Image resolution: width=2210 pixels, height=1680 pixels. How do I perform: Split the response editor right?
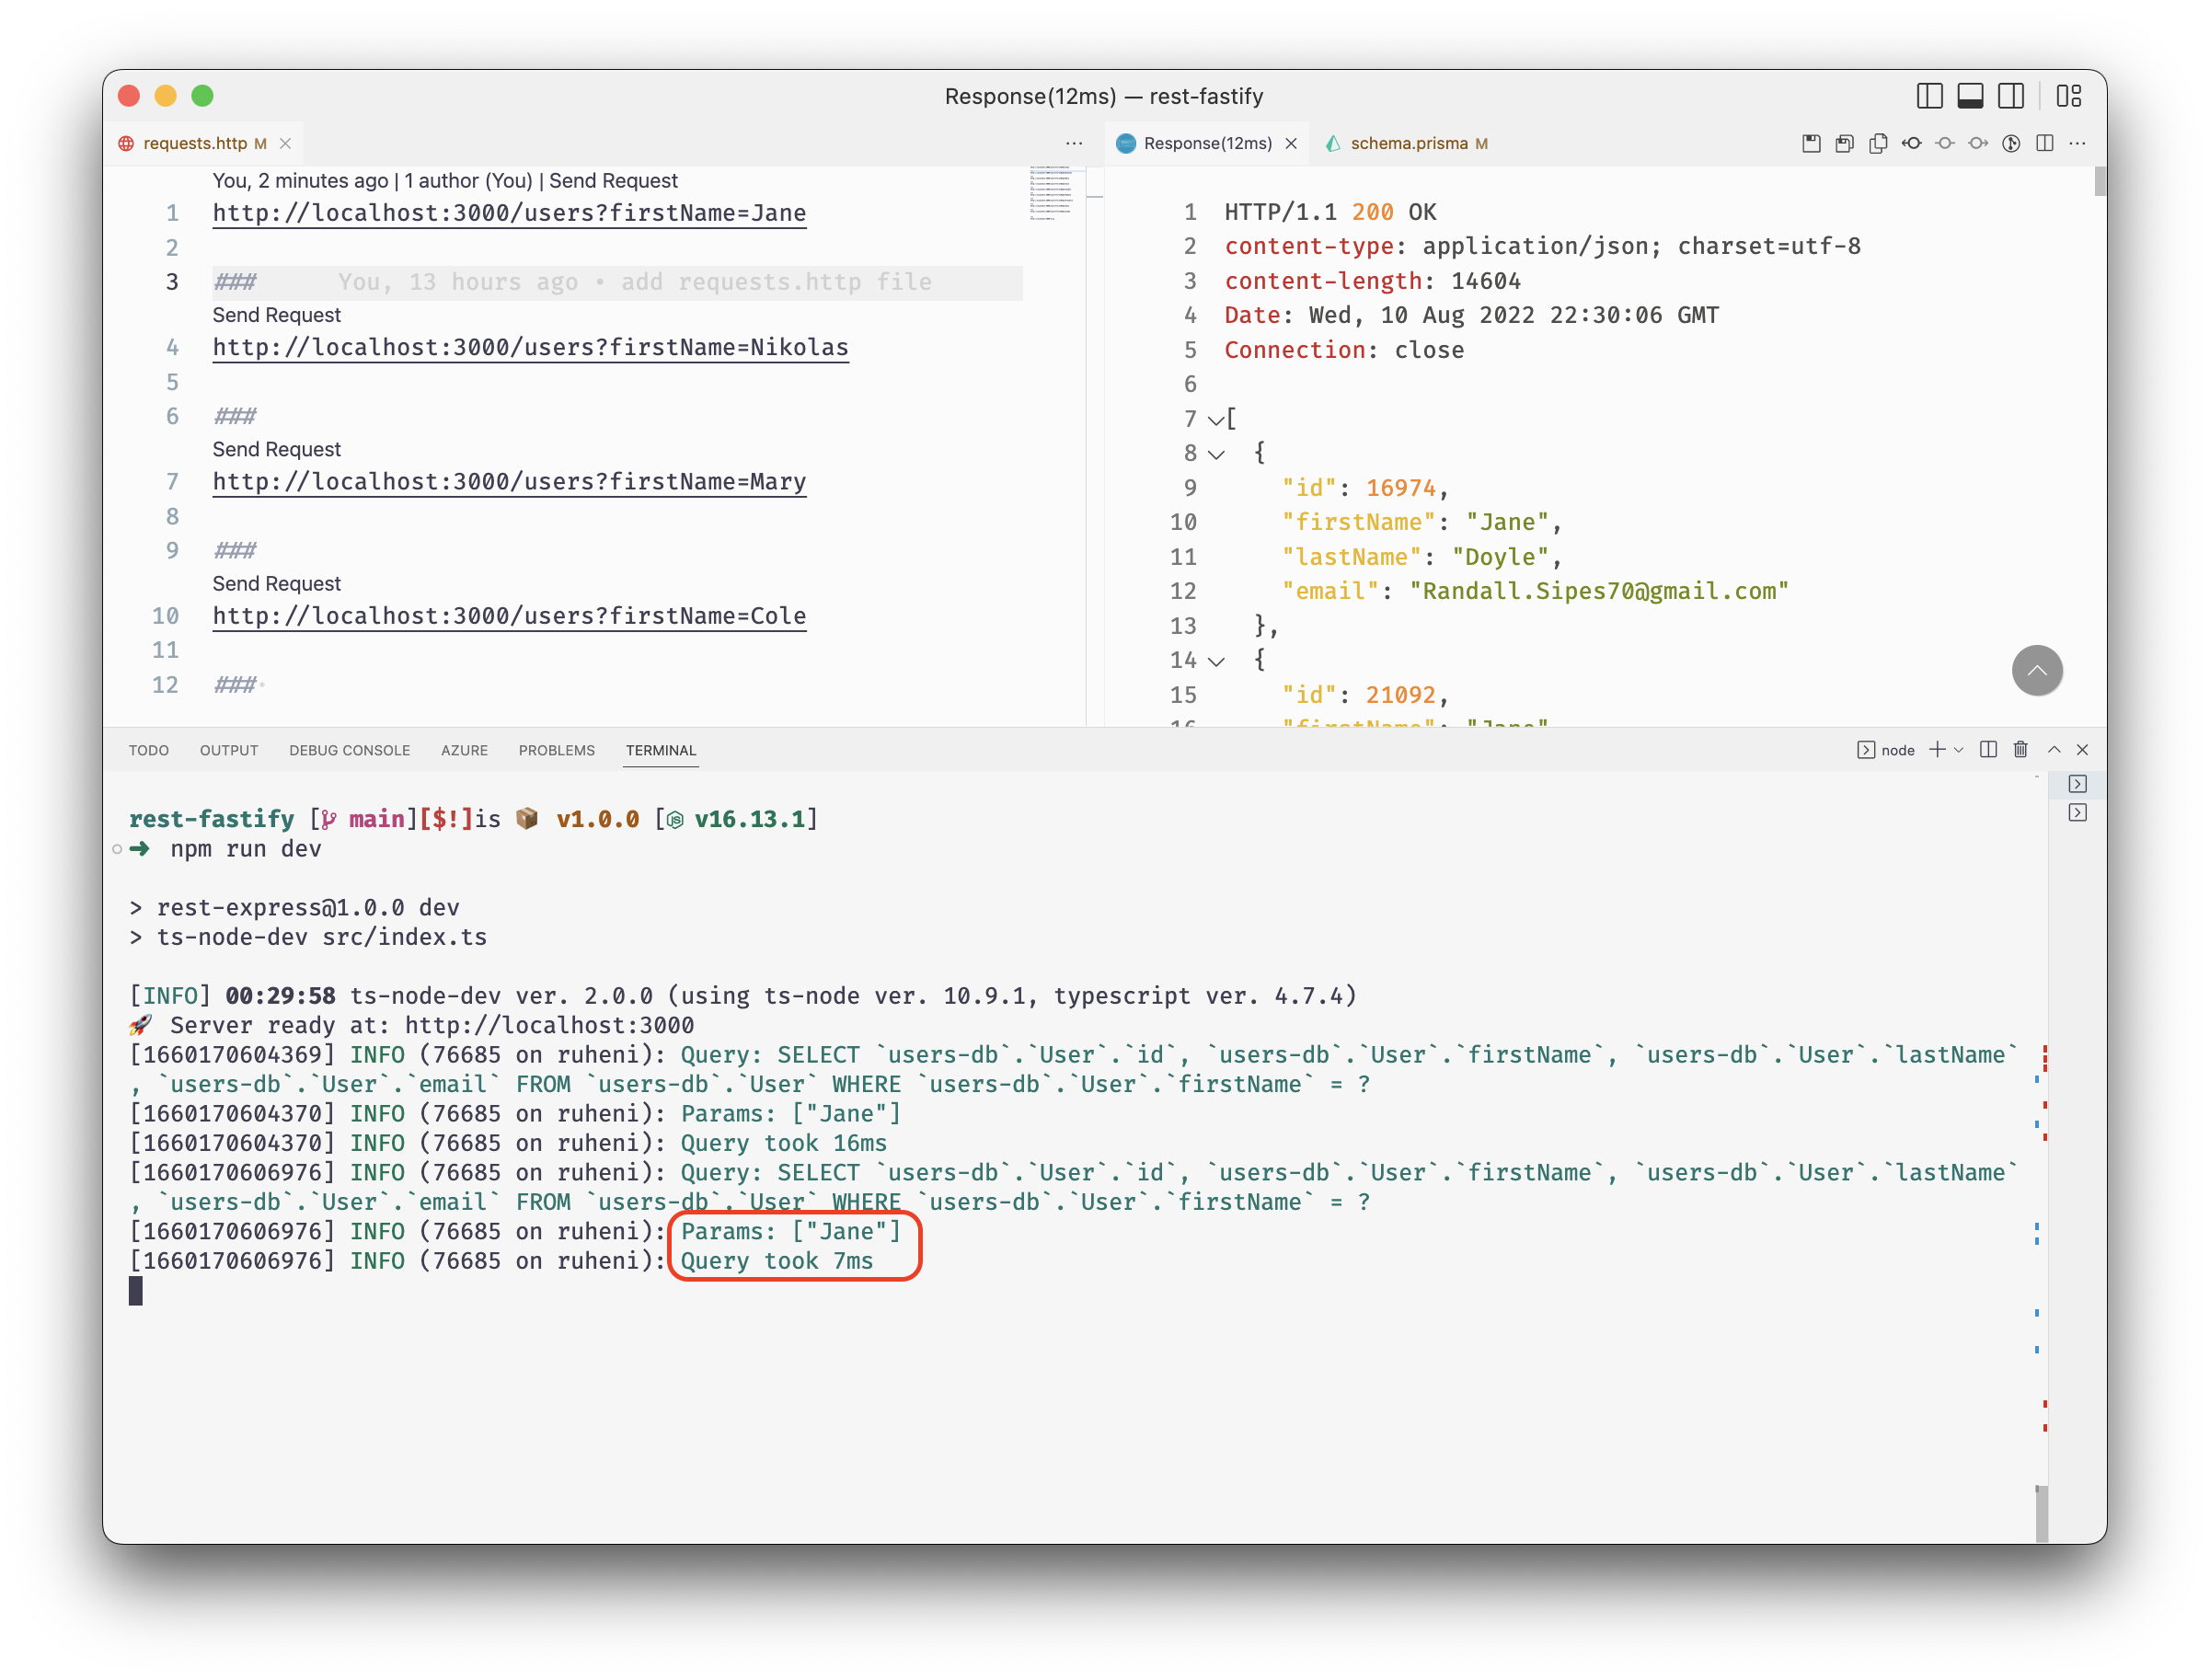click(x=2045, y=143)
